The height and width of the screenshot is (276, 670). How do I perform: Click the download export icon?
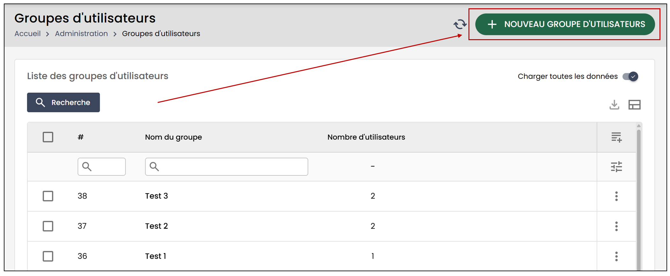click(614, 105)
